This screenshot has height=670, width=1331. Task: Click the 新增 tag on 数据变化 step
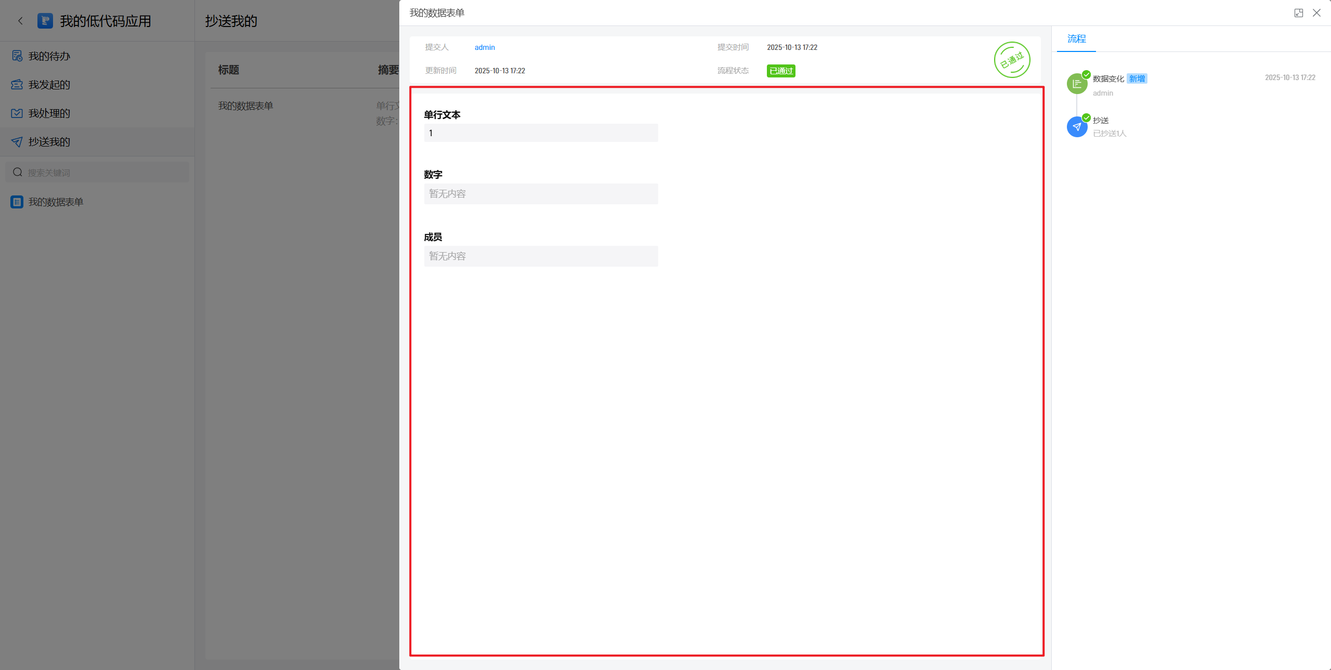tap(1137, 78)
